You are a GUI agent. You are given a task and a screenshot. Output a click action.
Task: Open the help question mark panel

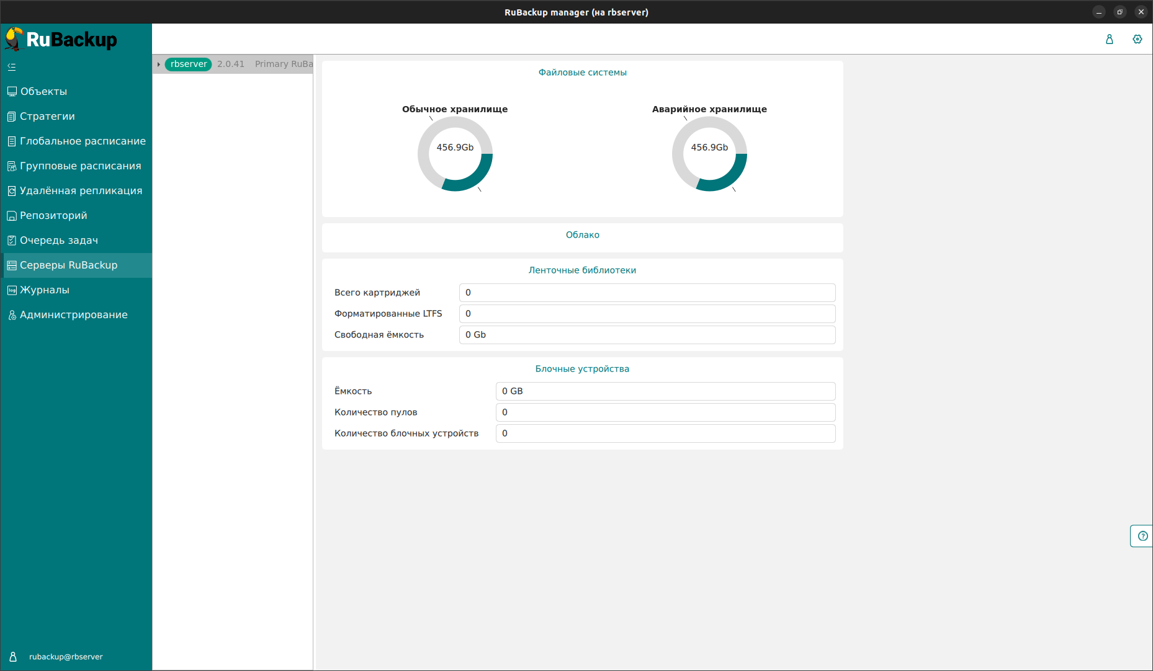click(x=1142, y=536)
